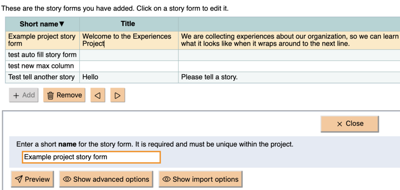Image resolution: width=400 pixels, height=190 pixels.
Task: Show advanced options
Action: coord(106,179)
